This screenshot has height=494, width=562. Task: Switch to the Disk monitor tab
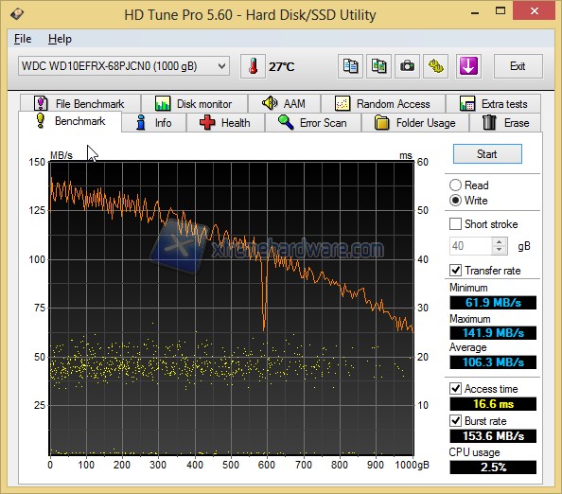tap(194, 103)
